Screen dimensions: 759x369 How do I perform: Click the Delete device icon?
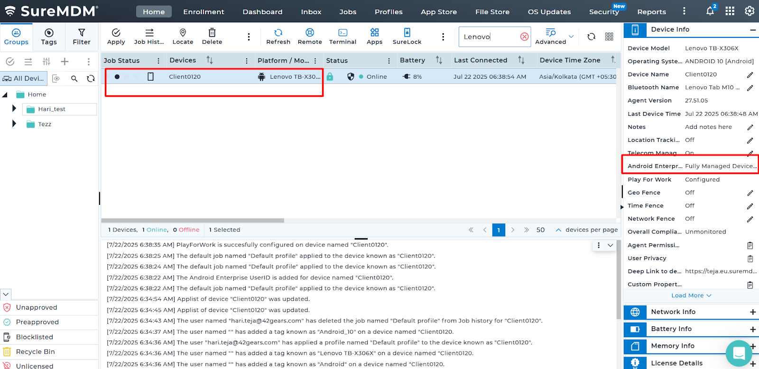coord(212,36)
